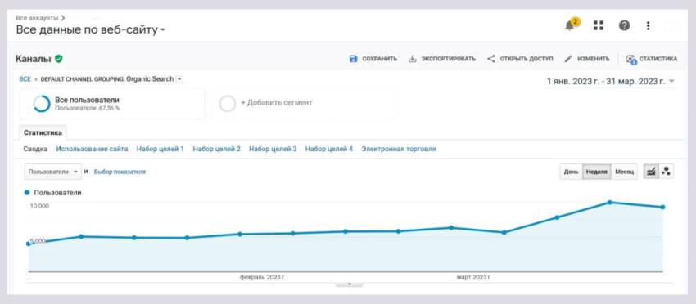Click Статистика button in toolbar
The image size is (696, 304).
coord(652,59)
